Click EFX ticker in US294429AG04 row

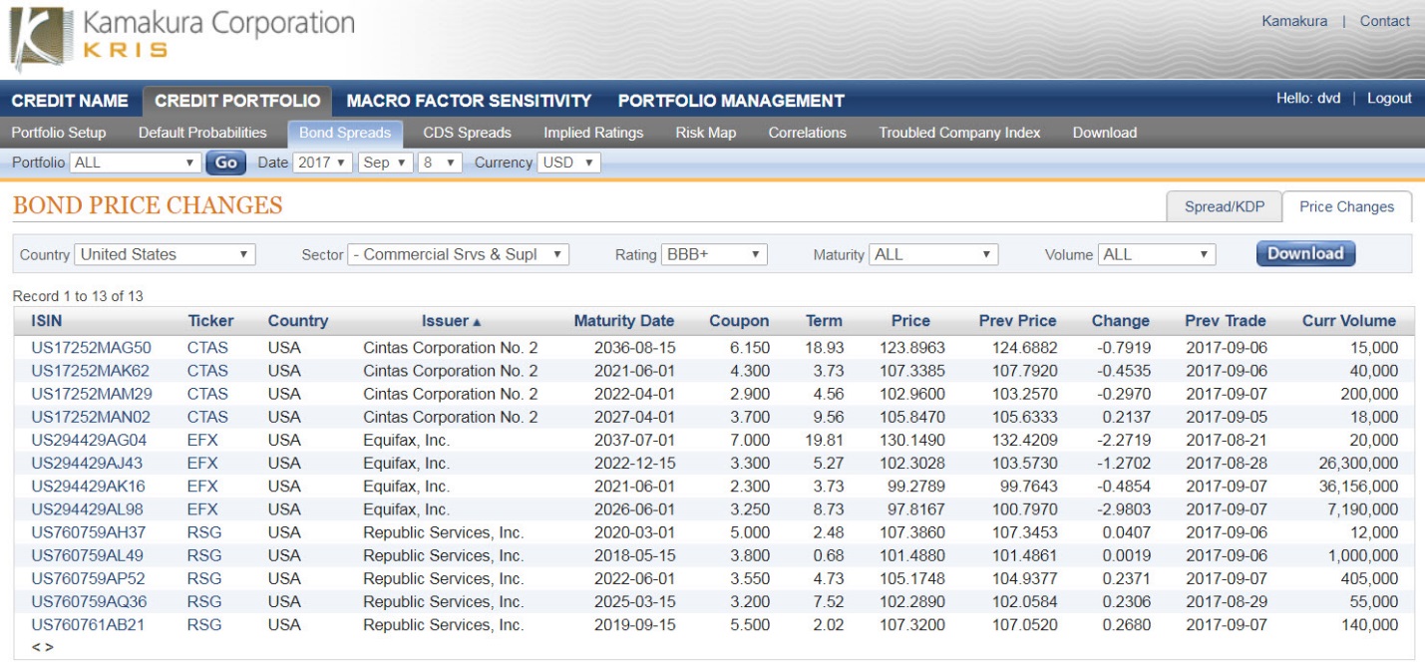pyautogui.click(x=202, y=440)
